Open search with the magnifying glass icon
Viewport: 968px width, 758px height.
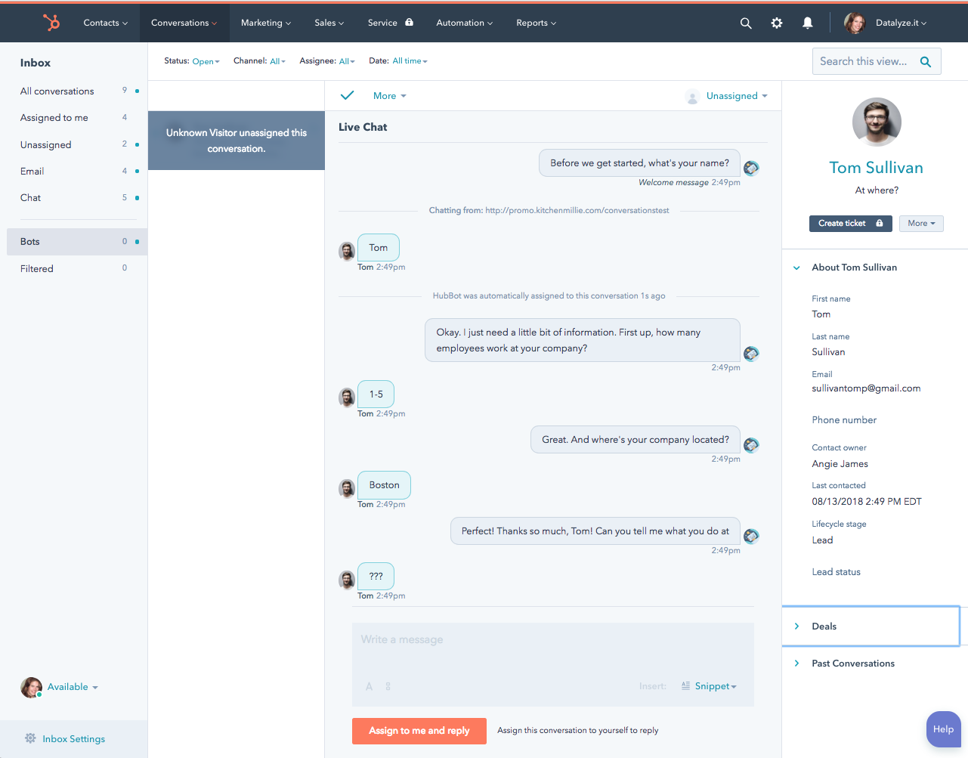point(746,23)
